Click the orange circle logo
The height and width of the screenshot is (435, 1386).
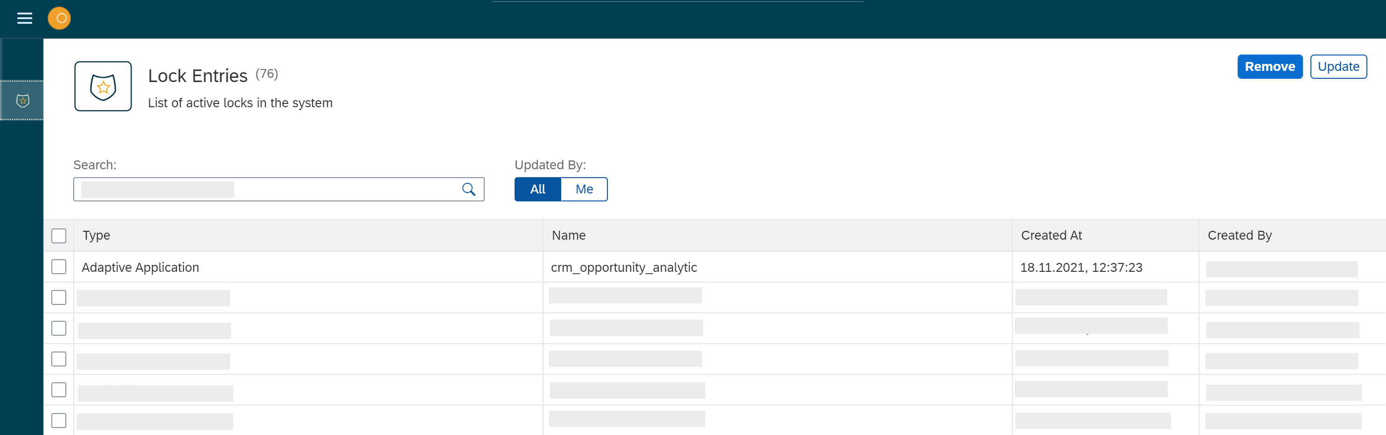(59, 18)
